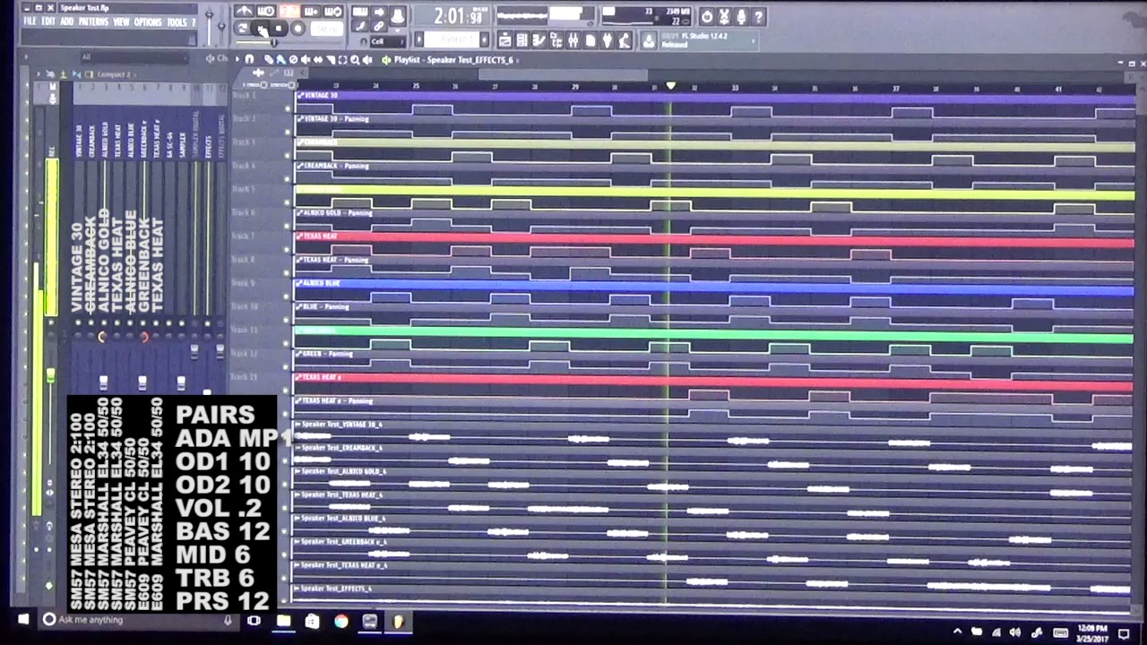Image resolution: width=1147 pixels, height=645 pixels.
Task: Select the playlist Delete tool
Action: (293, 59)
